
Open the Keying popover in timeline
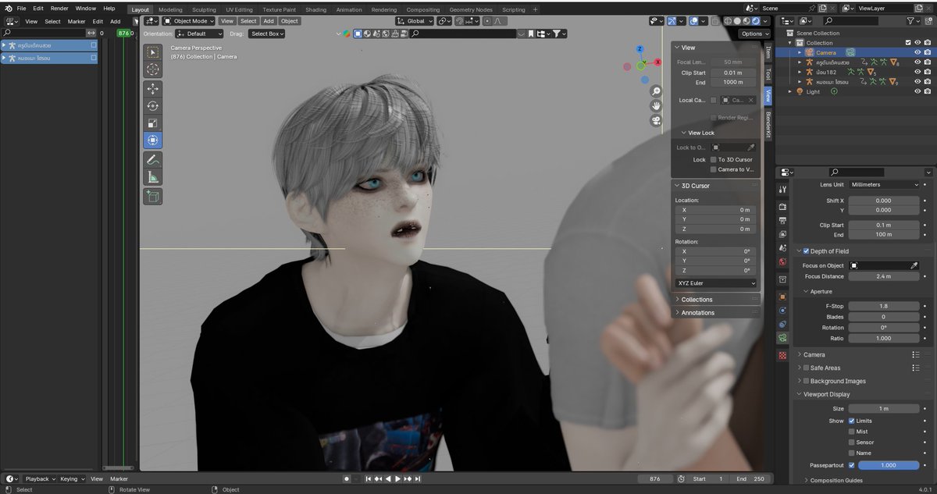click(72, 478)
